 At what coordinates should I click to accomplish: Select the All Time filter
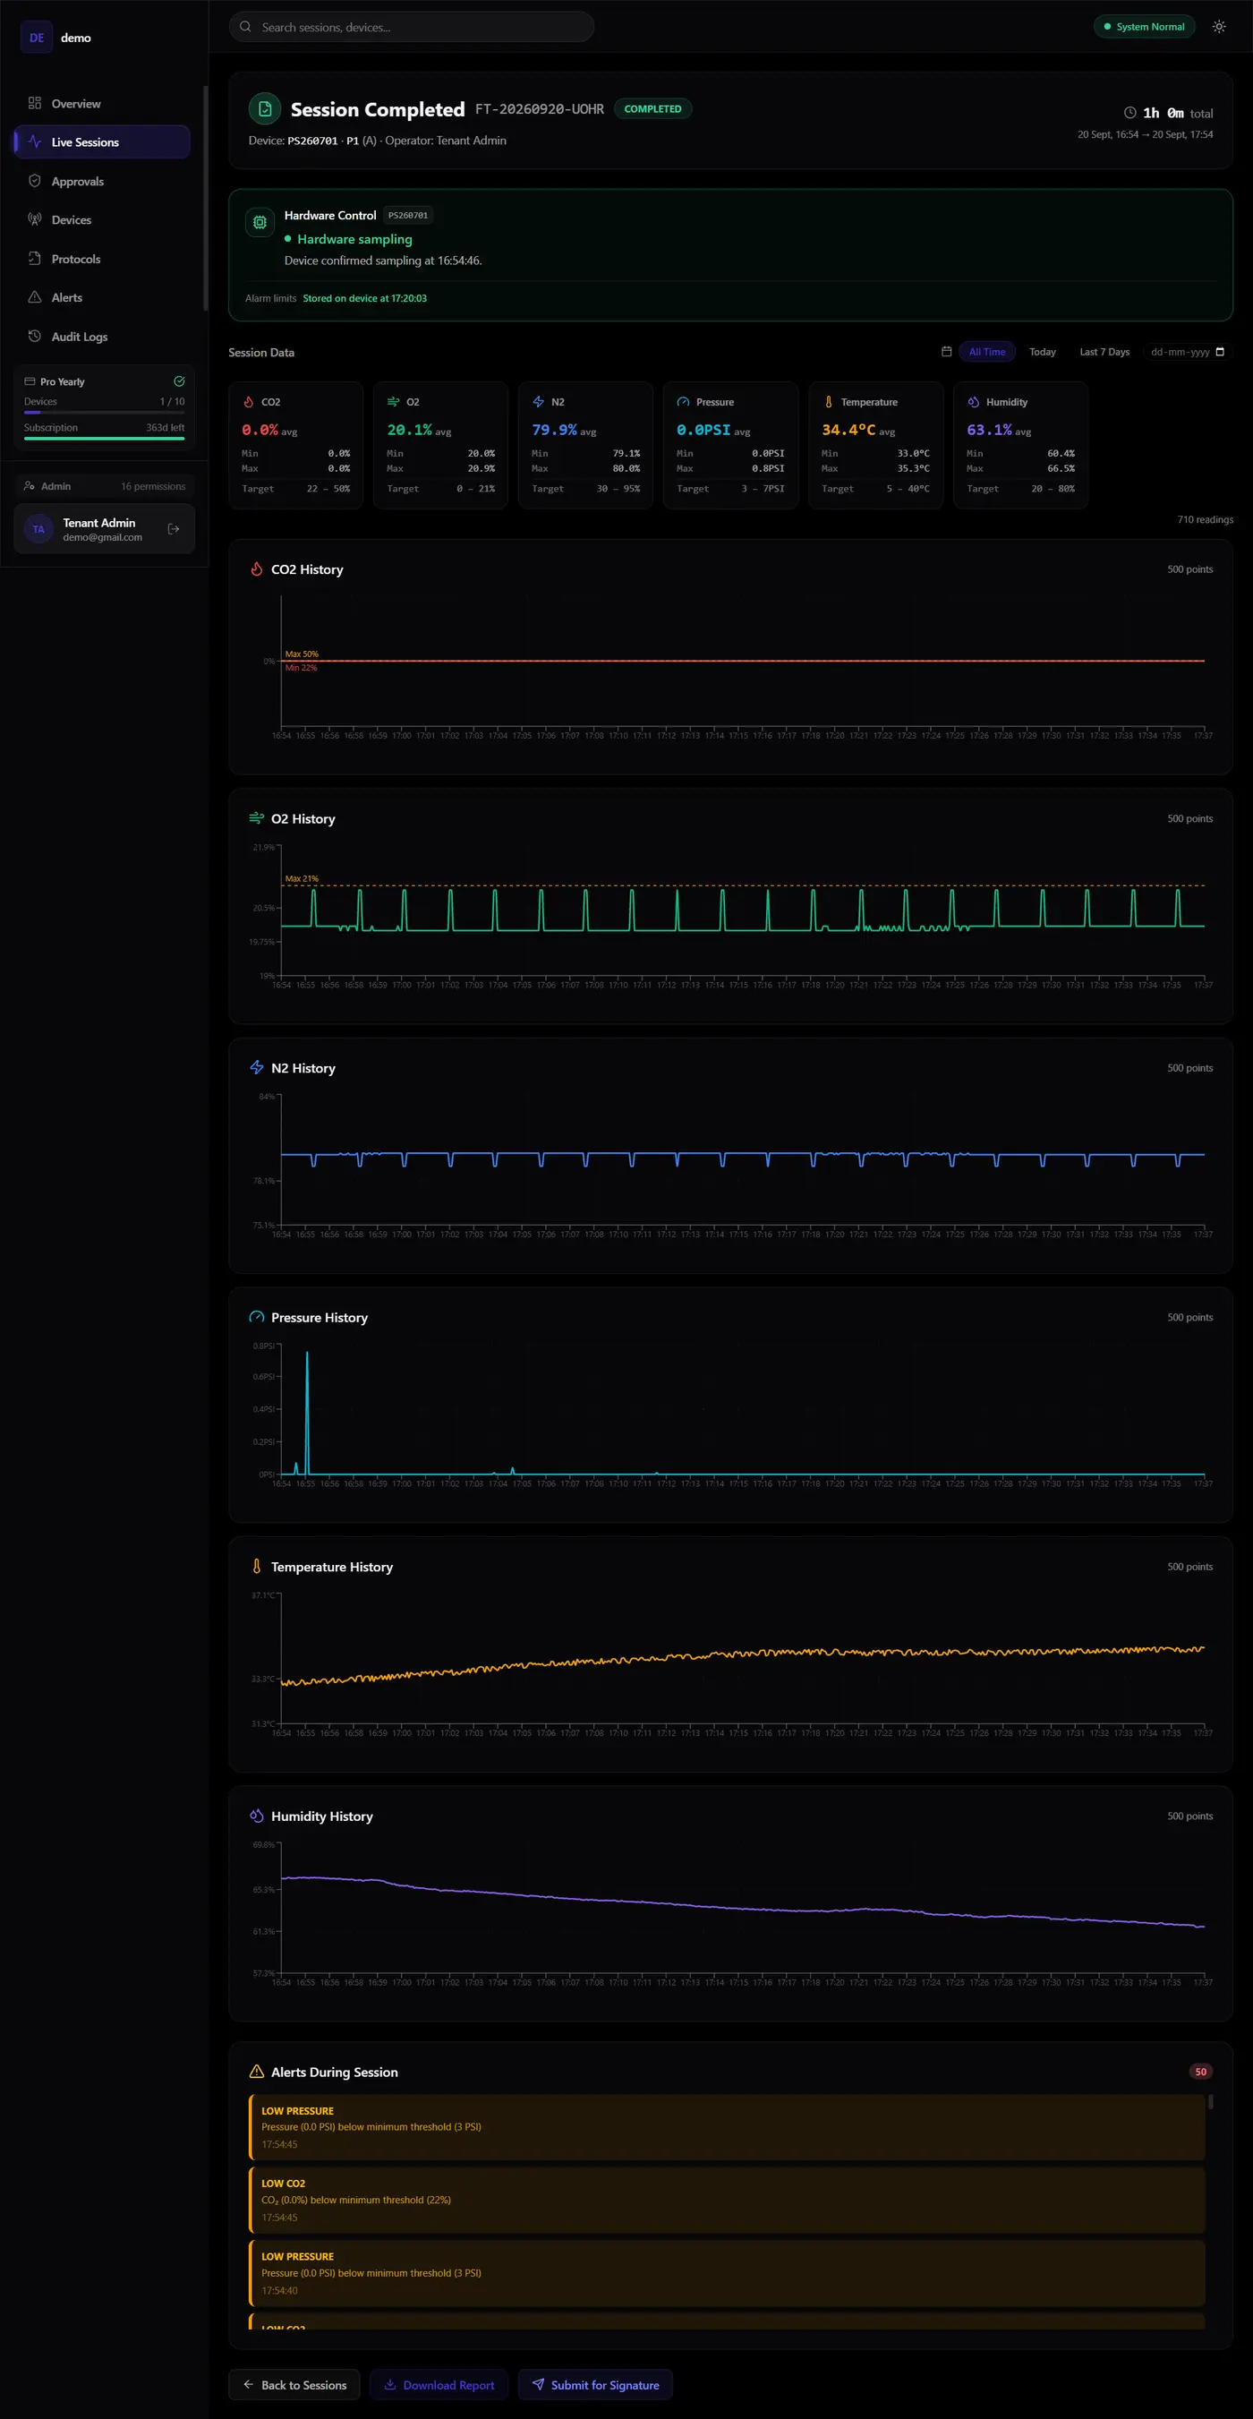pos(986,352)
